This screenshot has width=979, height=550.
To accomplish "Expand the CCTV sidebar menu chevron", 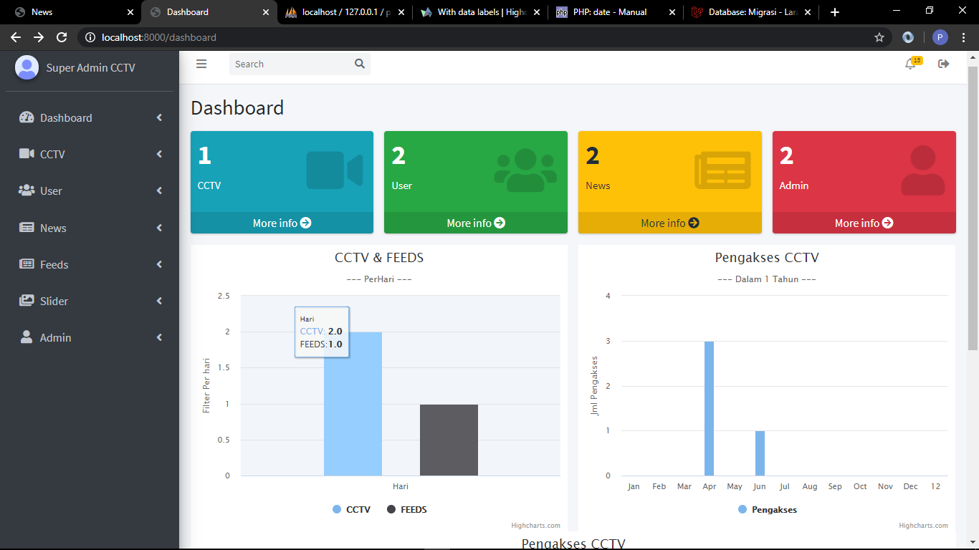I will [159, 154].
